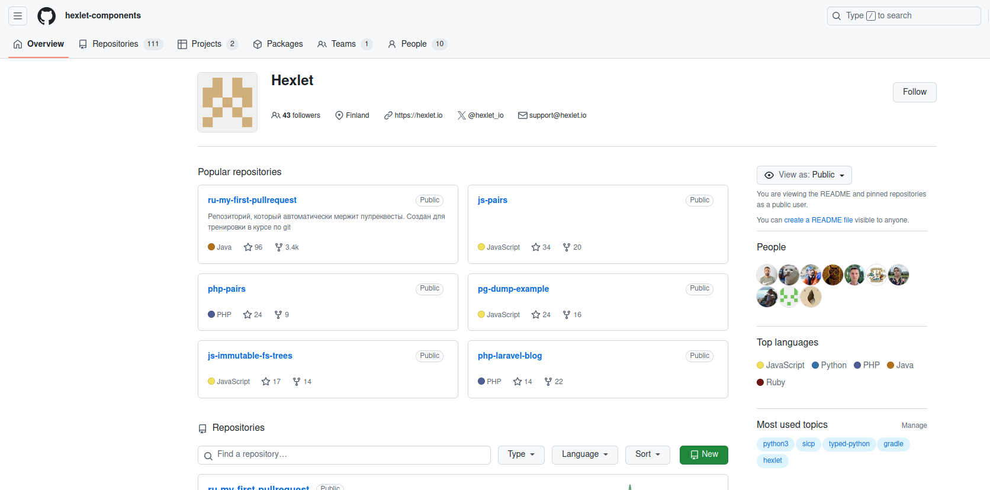Click the star icon on js-immutable-fs-trees card
Screen dimensions: 990x490
click(266, 382)
